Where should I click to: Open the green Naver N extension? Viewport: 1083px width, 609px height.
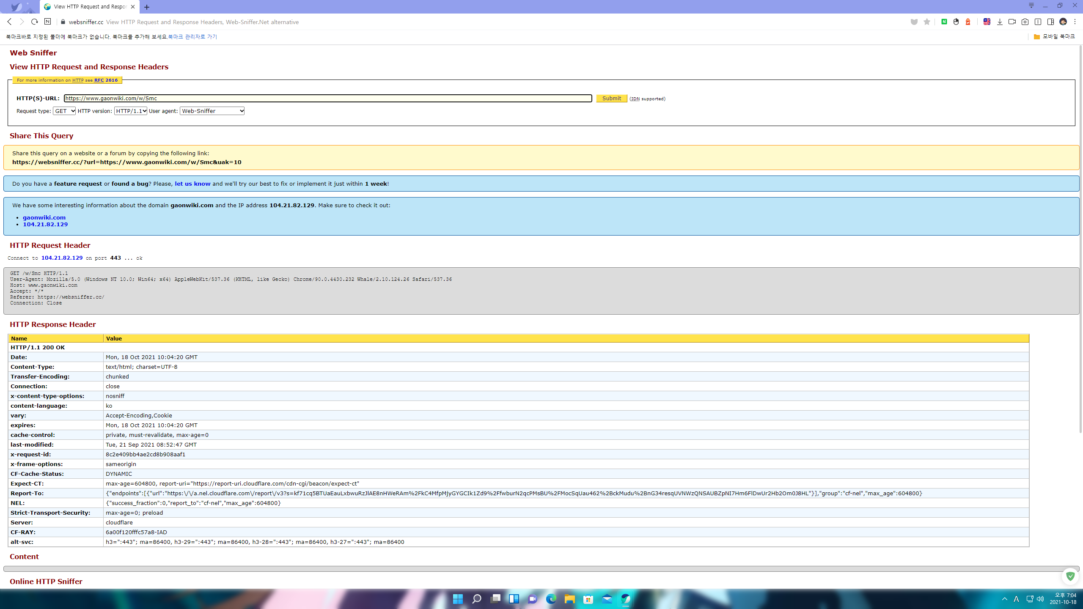pyautogui.click(x=944, y=22)
